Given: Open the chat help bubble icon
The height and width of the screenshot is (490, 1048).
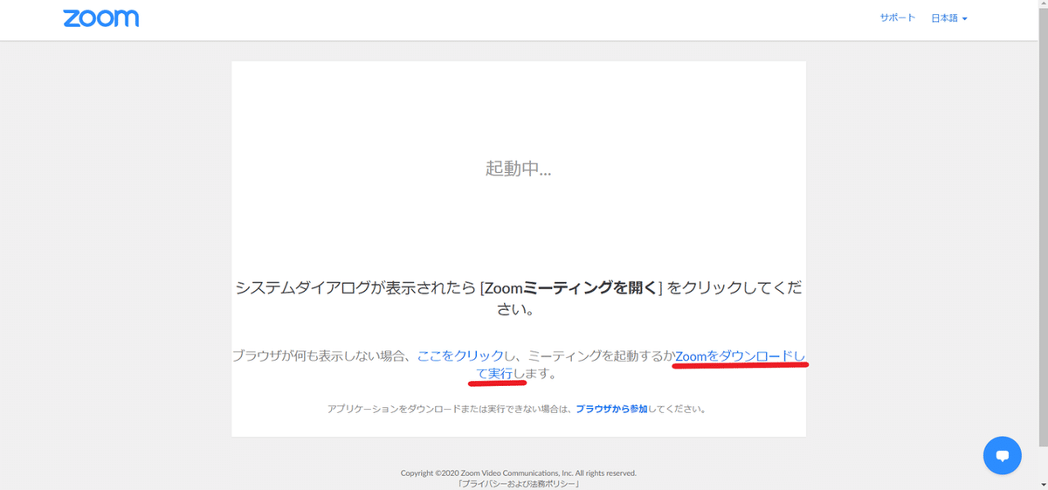Looking at the screenshot, I should point(1002,455).
